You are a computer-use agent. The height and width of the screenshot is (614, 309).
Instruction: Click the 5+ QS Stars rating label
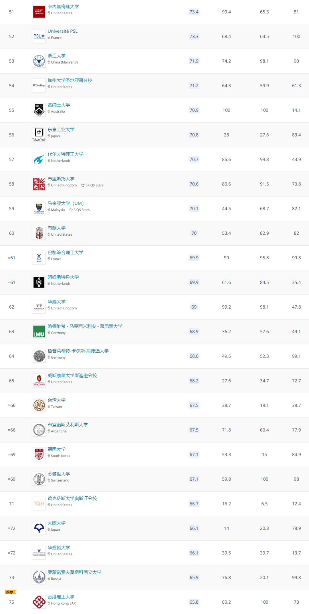point(92,185)
